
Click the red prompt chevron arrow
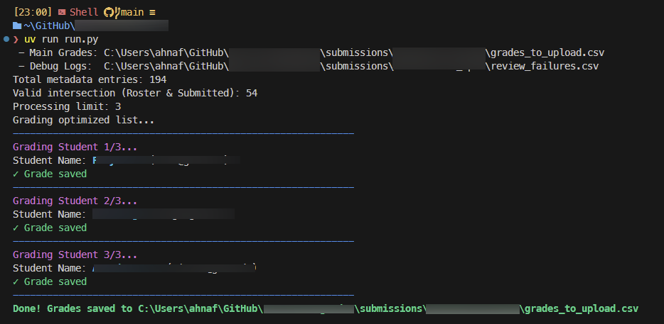(16, 39)
